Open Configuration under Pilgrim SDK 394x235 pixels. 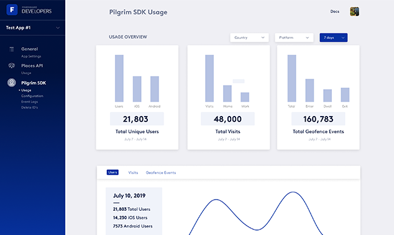[x=32, y=96]
